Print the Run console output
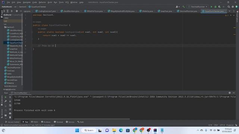The width and height of the screenshot is (239, 134). click(x=10, y=113)
